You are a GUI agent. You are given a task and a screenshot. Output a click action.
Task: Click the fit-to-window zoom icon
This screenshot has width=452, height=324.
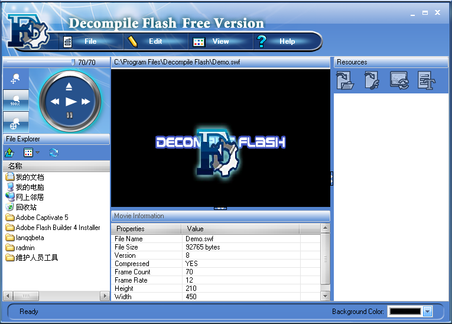tap(15, 122)
